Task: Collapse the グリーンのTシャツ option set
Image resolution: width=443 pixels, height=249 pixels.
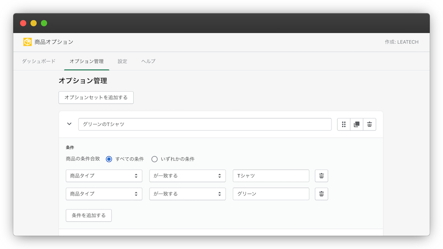Action: pos(69,124)
